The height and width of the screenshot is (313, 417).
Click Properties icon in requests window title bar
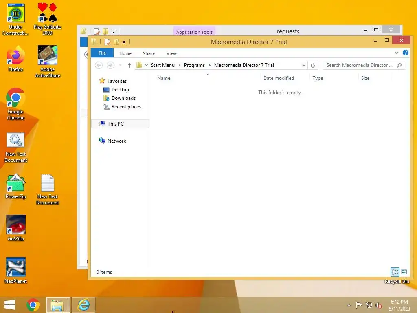coord(97,31)
